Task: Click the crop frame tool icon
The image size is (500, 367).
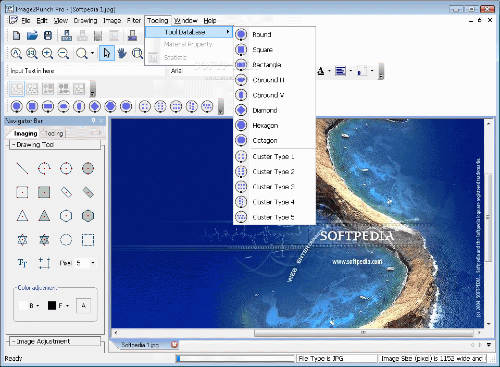Action: (x=44, y=263)
